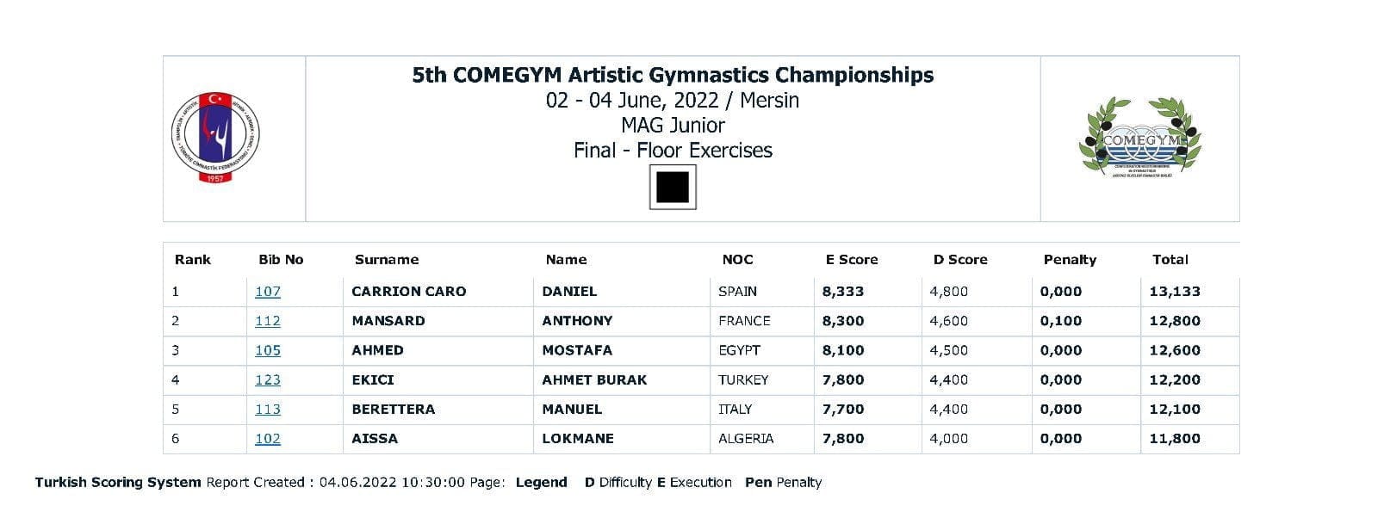1378x518 pixels.
Task: Click the championship title heading
Action: coord(673,75)
